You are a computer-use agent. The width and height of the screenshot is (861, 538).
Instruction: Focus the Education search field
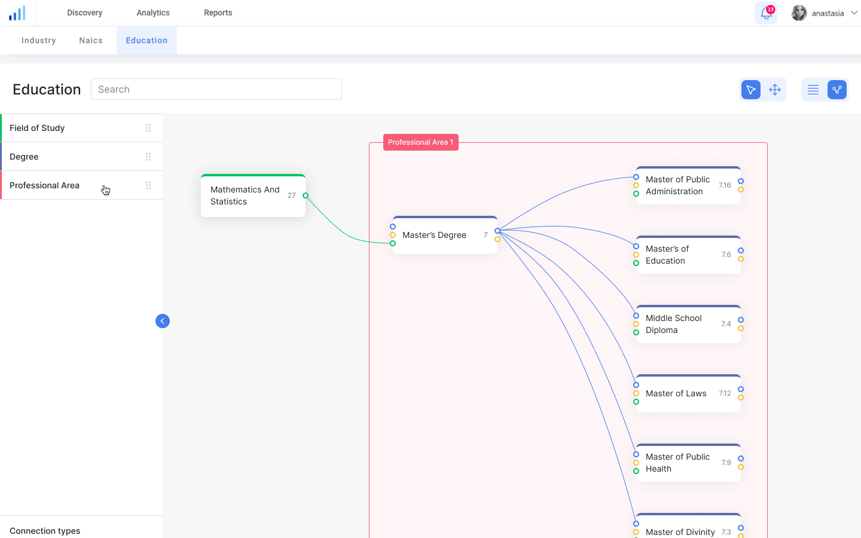[x=216, y=89]
